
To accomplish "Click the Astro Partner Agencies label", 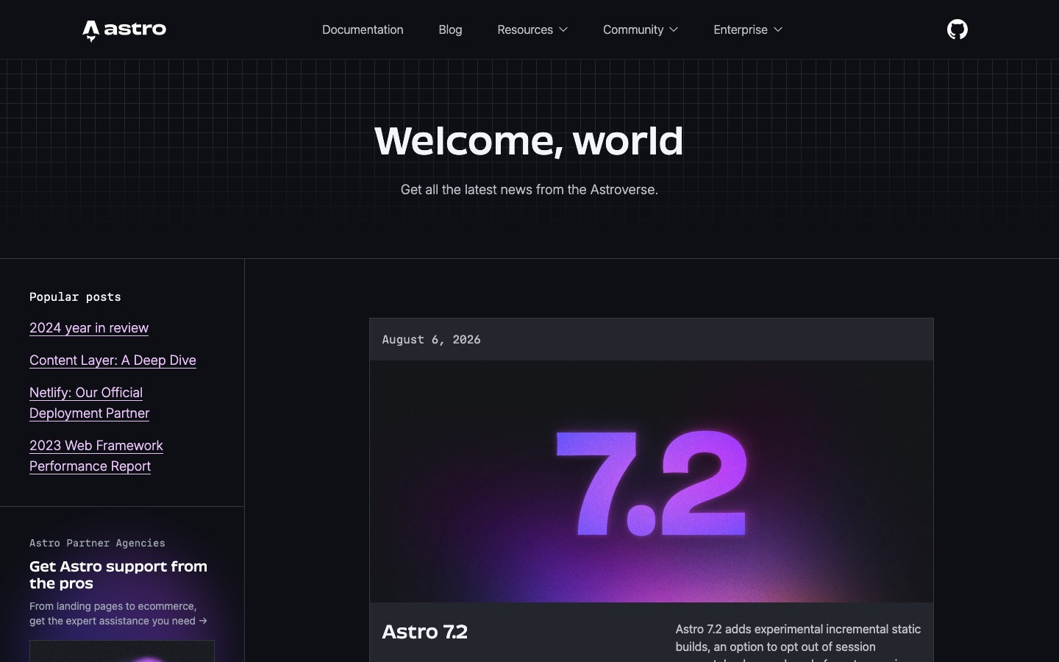I will pyautogui.click(x=97, y=543).
